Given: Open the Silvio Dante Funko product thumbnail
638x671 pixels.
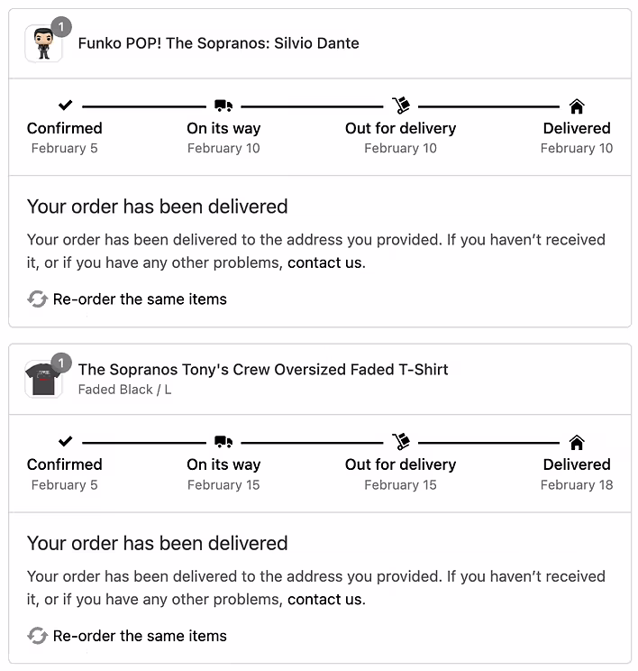Looking at the screenshot, I should point(43,43).
